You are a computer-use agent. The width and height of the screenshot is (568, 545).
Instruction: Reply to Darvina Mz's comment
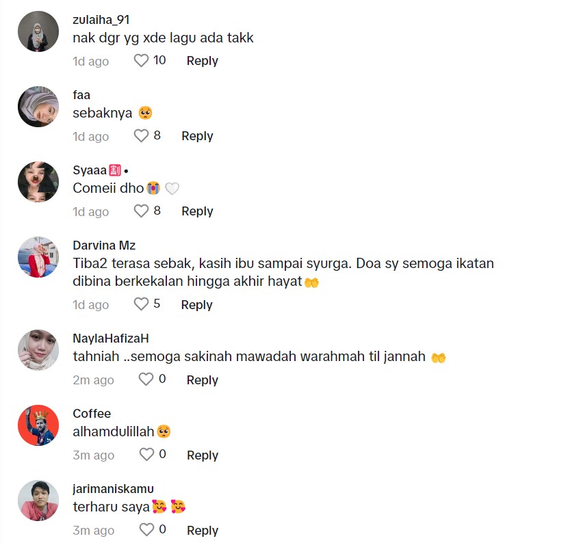tap(196, 305)
